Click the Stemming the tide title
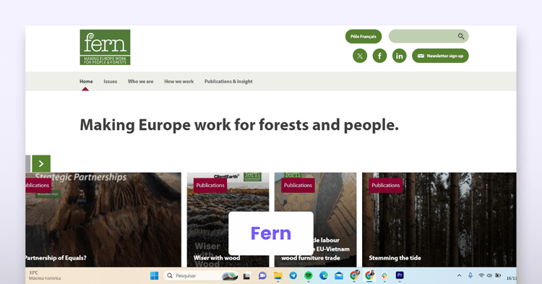 (395, 258)
